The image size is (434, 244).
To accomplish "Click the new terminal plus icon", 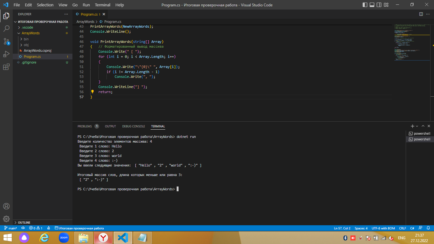I will pos(412,126).
